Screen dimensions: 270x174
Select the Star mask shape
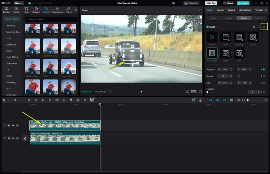click(239, 53)
